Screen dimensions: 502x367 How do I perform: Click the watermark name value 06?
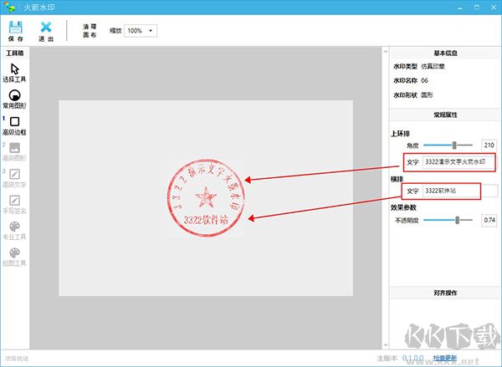(x=424, y=80)
